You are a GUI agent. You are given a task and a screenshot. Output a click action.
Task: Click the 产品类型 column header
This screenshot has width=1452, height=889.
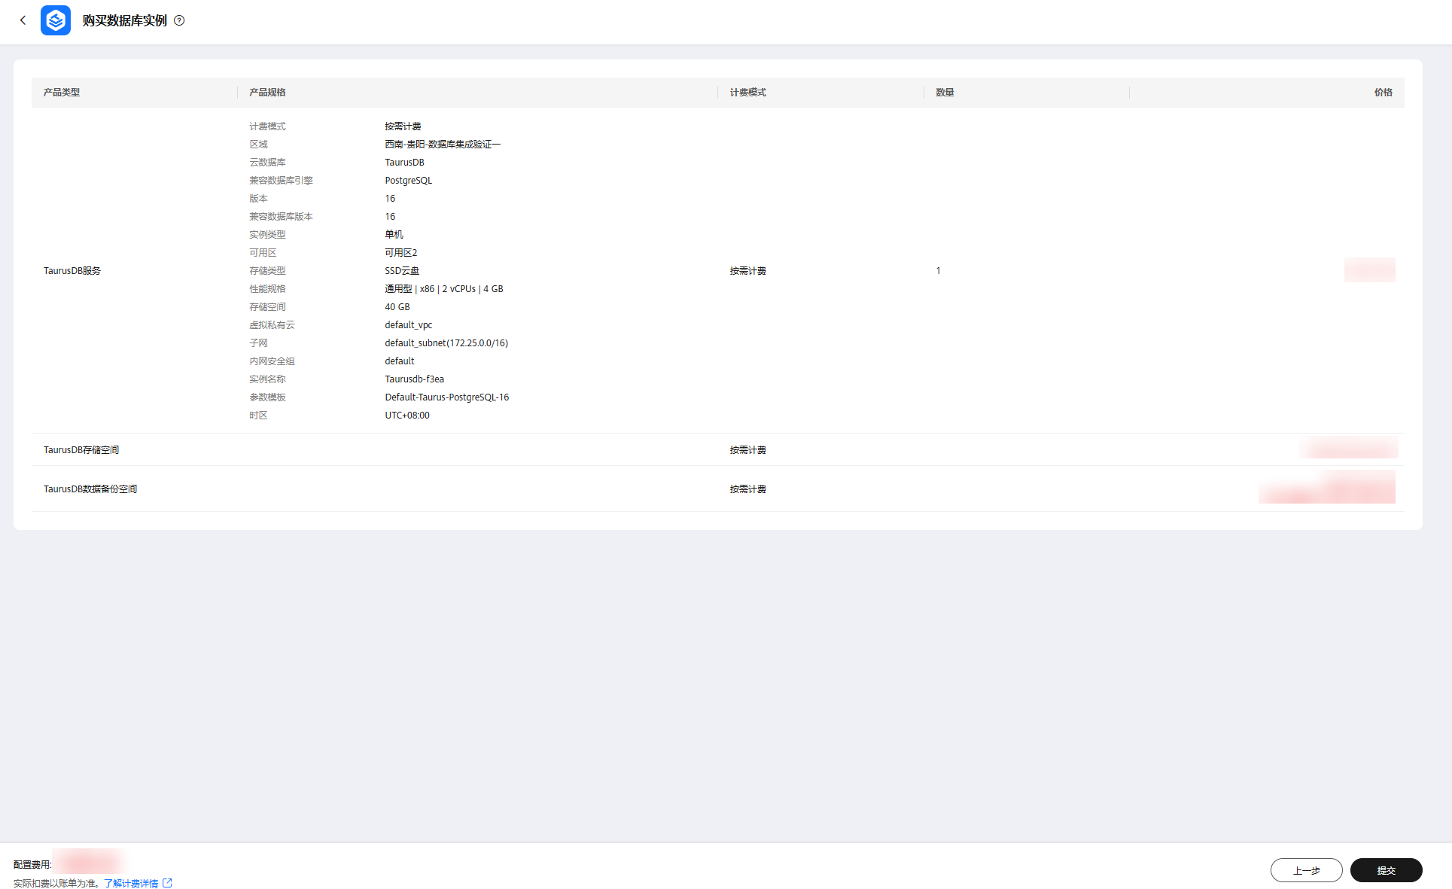(62, 93)
